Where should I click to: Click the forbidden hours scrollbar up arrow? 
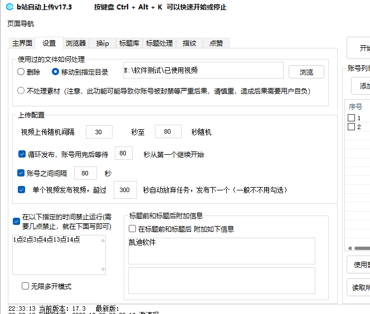[103, 241]
